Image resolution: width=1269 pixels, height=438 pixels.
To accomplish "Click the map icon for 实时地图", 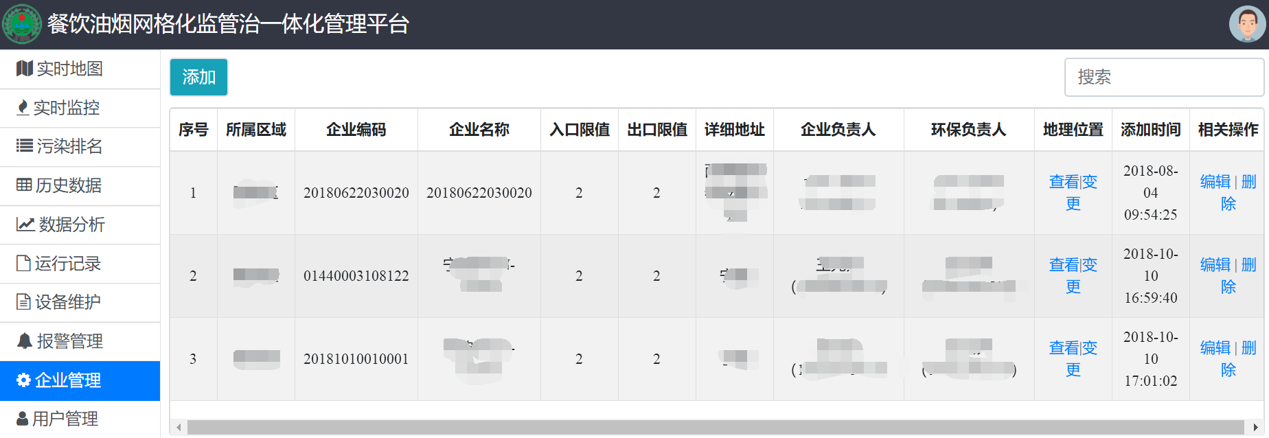I will 25,69.
